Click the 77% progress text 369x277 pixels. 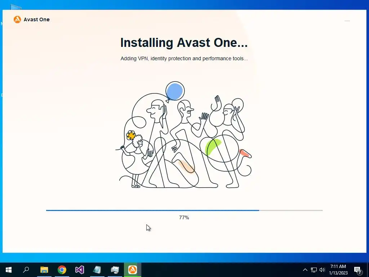pos(184,217)
